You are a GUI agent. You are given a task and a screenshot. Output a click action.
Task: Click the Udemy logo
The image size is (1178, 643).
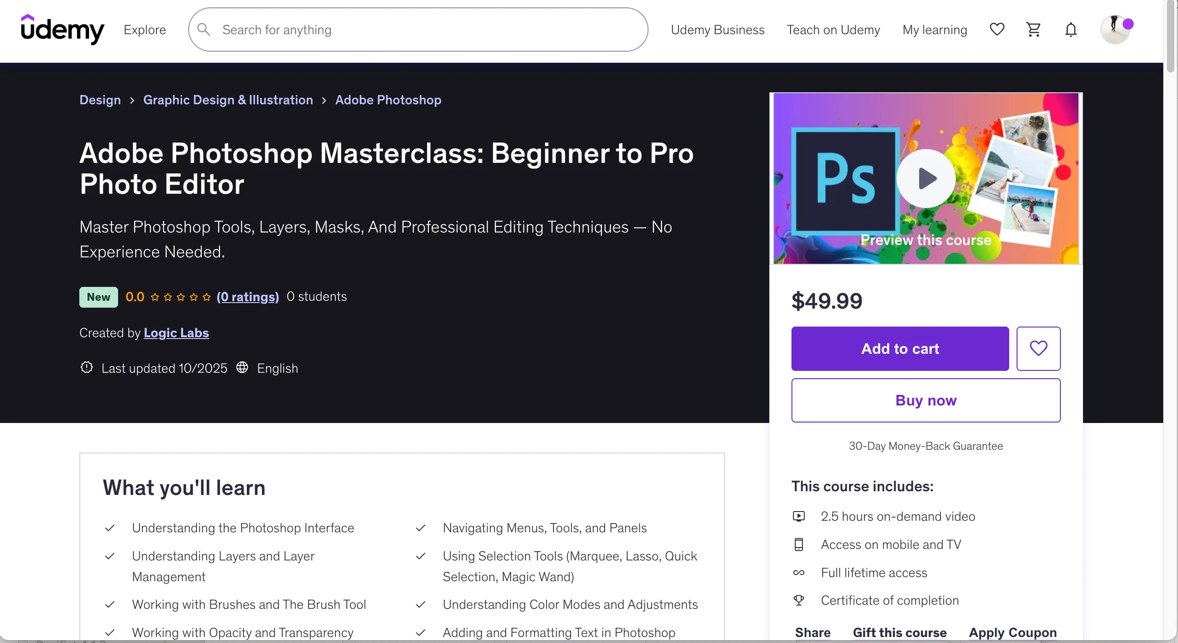coord(62,30)
